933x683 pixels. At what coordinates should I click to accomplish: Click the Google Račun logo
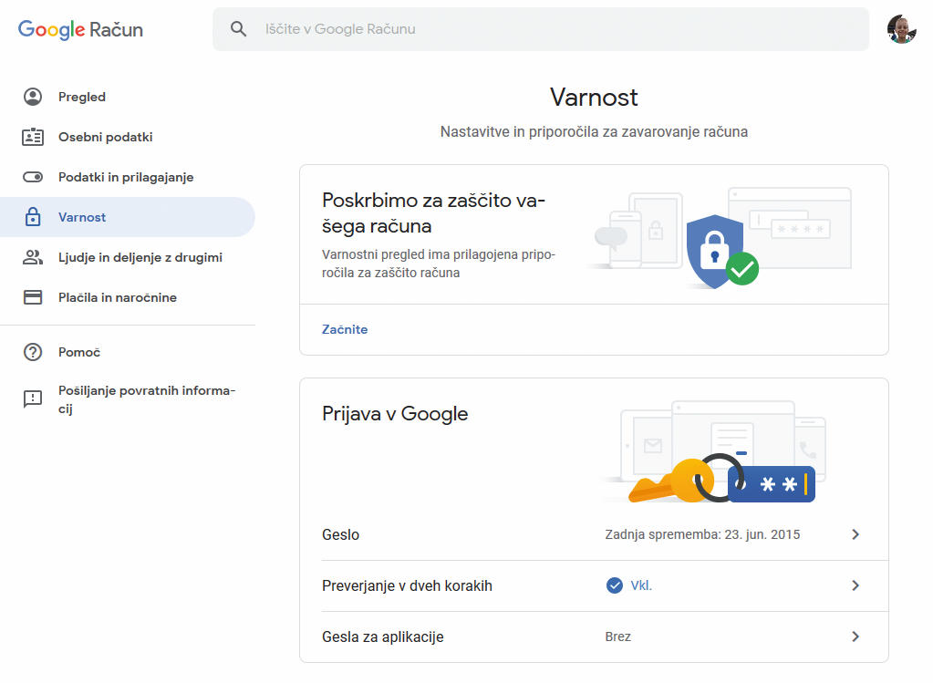point(80,29)
